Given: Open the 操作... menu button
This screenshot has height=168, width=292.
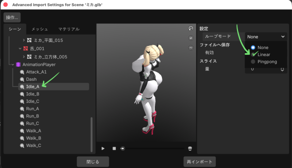Looking at the screenshot, I should pyautogui.click(x=12, y=18).
